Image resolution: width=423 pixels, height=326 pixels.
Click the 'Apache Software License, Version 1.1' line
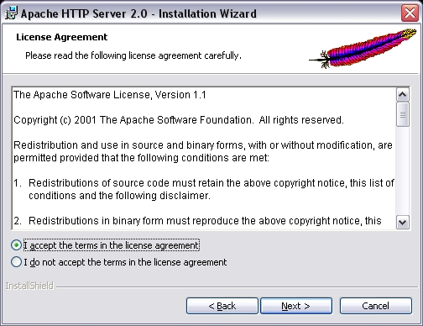pos(110,95)
